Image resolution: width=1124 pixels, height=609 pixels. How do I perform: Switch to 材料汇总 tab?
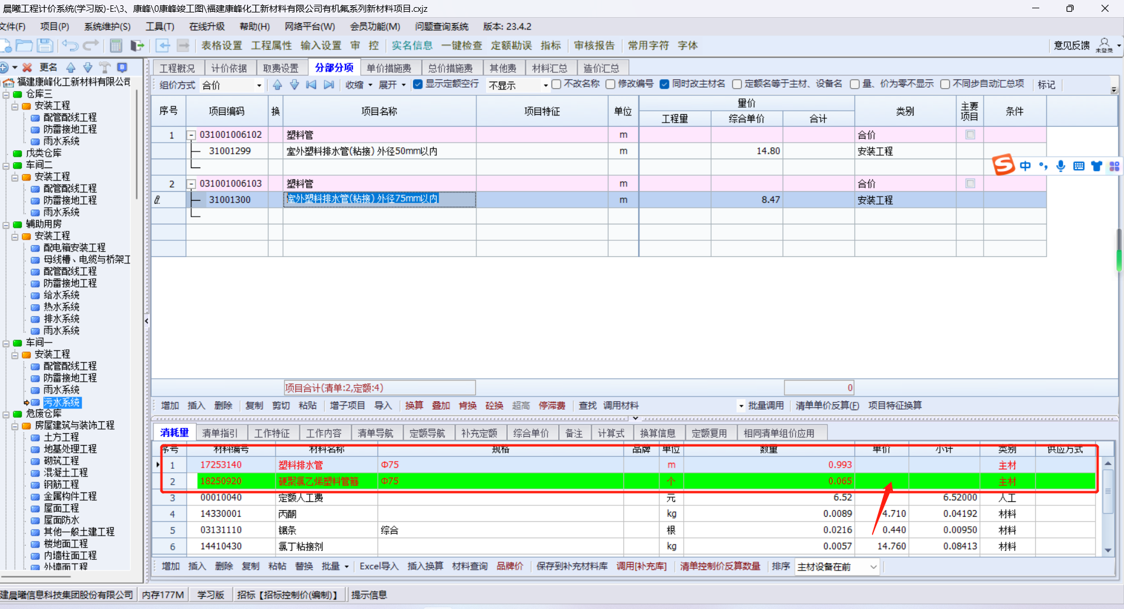click(x=549, y=68)
